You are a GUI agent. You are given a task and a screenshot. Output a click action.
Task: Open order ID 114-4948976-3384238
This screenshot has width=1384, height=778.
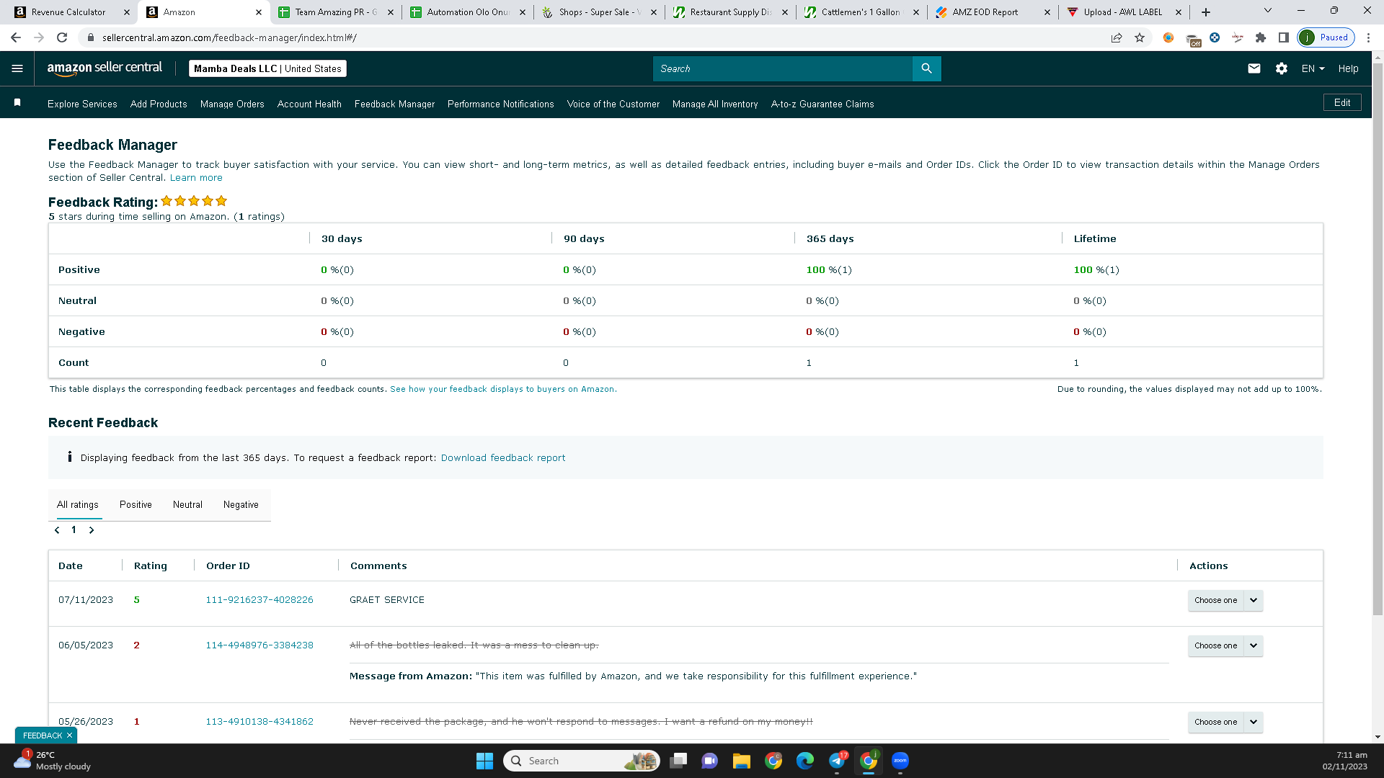[x=259, y=645]
